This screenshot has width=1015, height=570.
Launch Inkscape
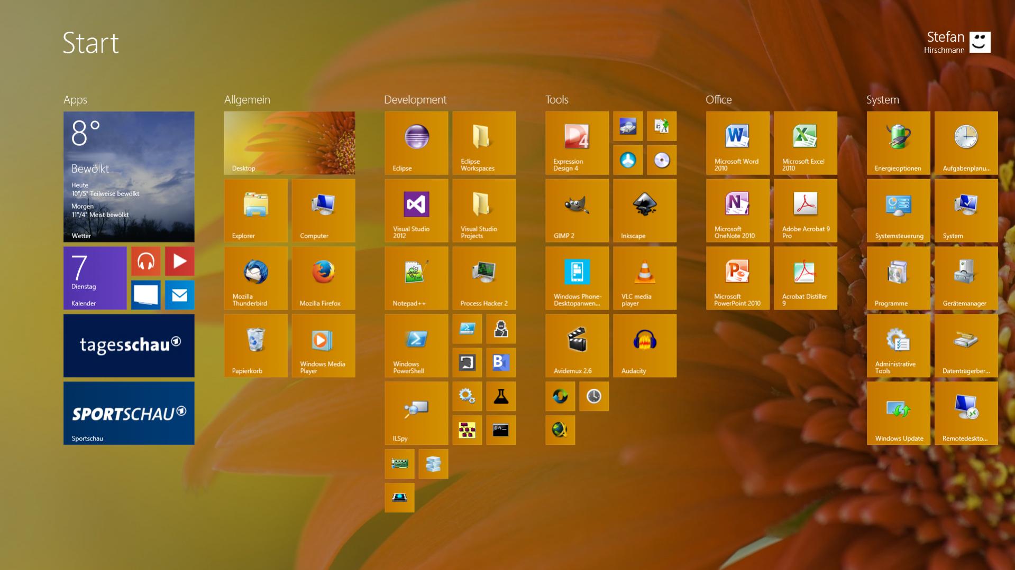click(x=645, y=210)
